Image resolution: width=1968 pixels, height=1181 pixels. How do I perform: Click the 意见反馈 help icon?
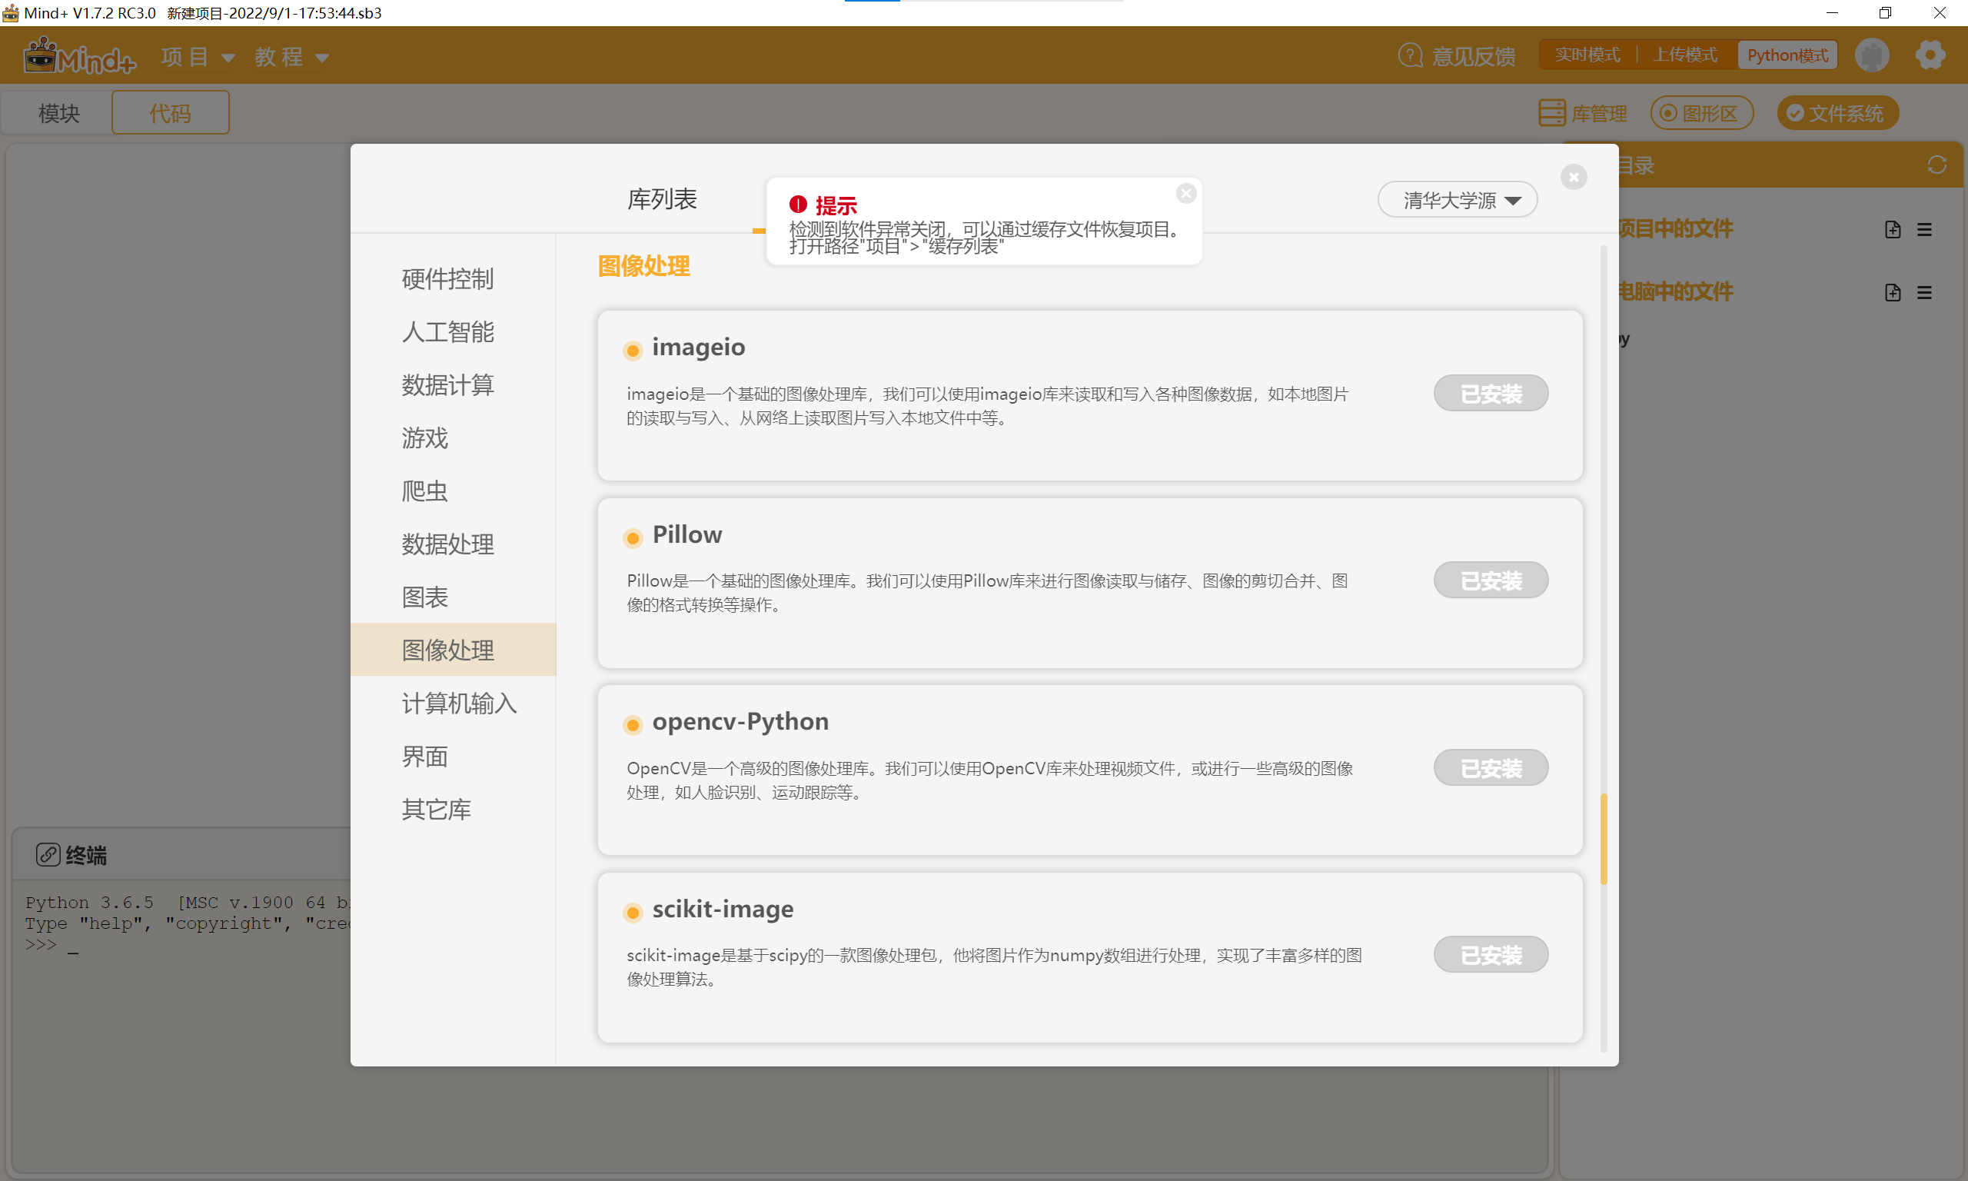1410,55
